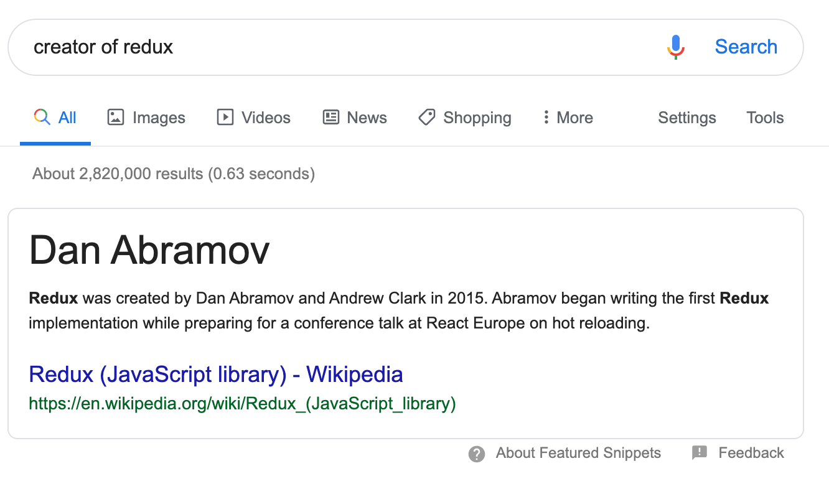Click the Feedback link
Image resolution: width=829 pixels, height=484 pixels.
(x=751, y=453)
